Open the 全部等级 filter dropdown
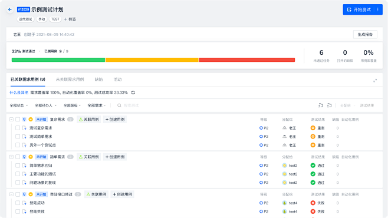The height and width of the screenshot is (218, 388). coord(72,105)
